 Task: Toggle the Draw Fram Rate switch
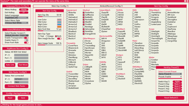click(x=26, y=43)
